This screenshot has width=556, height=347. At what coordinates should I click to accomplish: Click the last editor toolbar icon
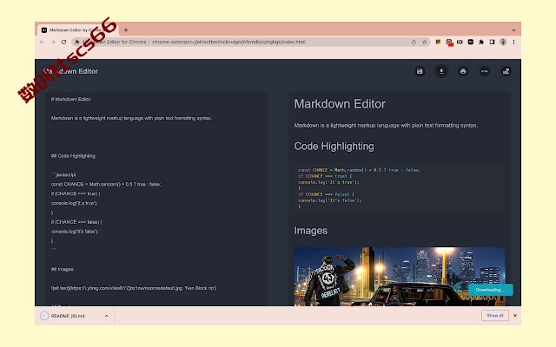506,71
